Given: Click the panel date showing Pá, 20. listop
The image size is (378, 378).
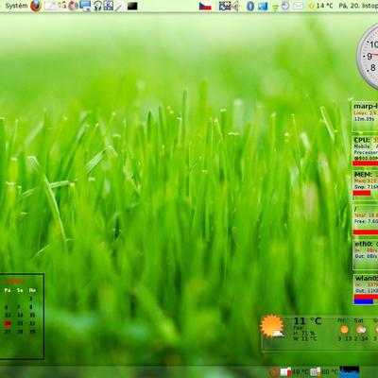Looking at the screenshot, I should [x=358, y=6].
